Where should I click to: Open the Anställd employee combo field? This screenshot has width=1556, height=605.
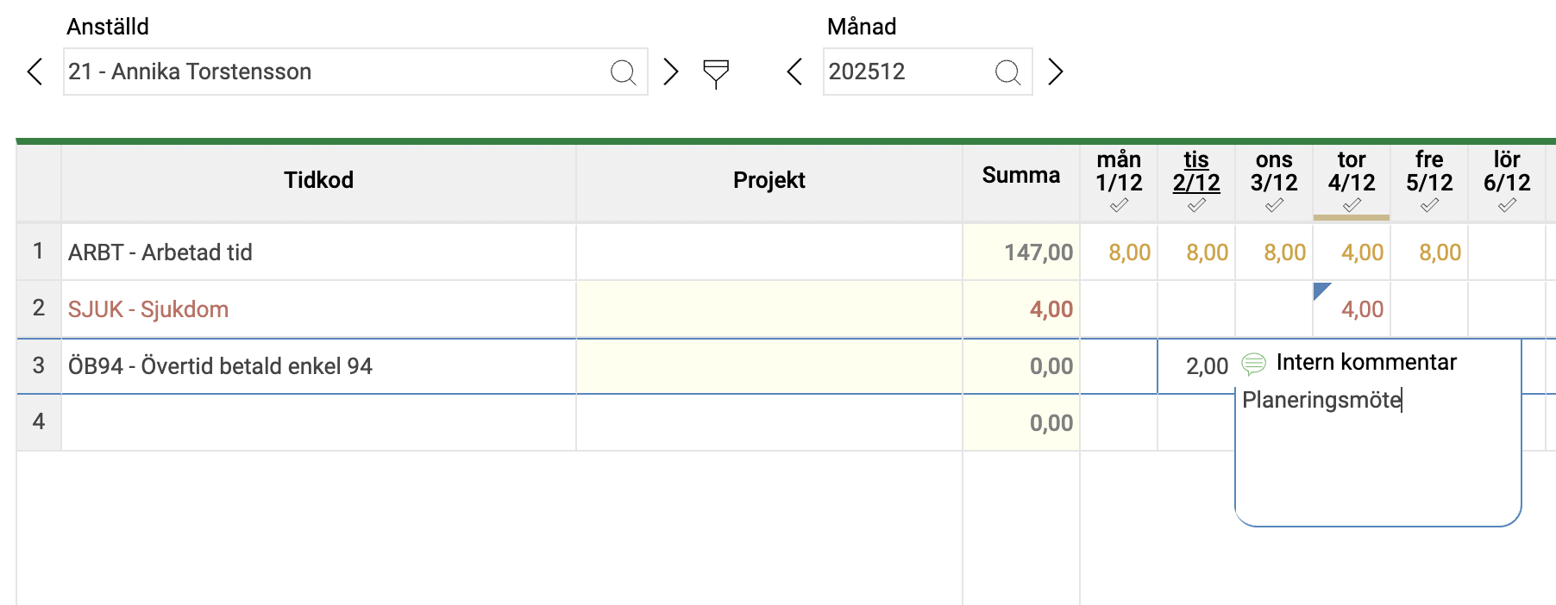click(336, 72)
